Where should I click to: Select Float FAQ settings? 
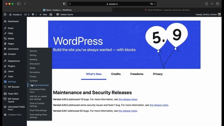[x=38, y=111]
